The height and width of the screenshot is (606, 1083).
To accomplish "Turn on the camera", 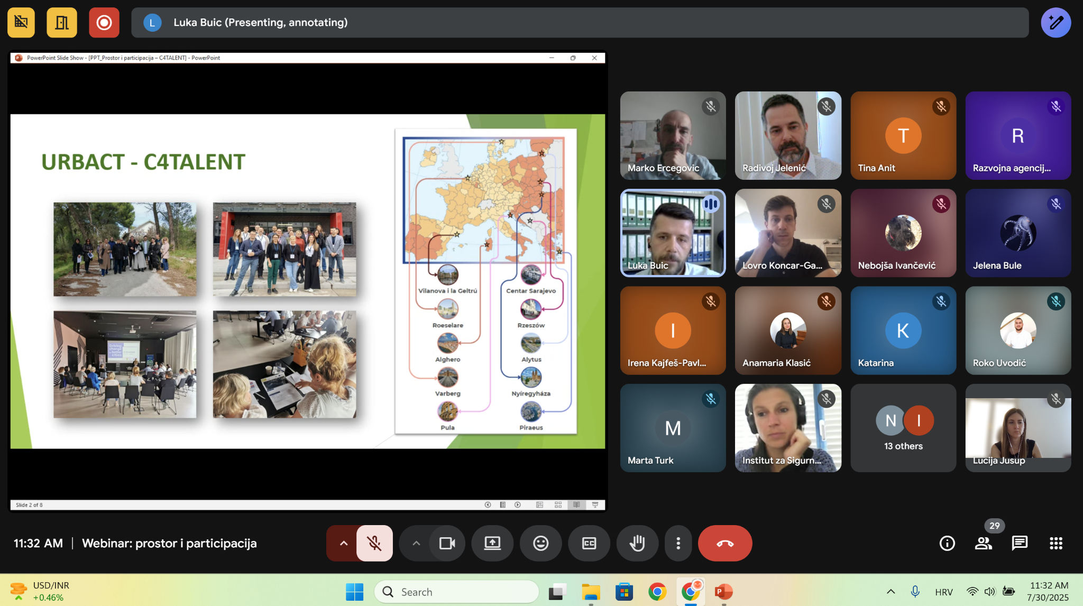I will pos(447,543).
